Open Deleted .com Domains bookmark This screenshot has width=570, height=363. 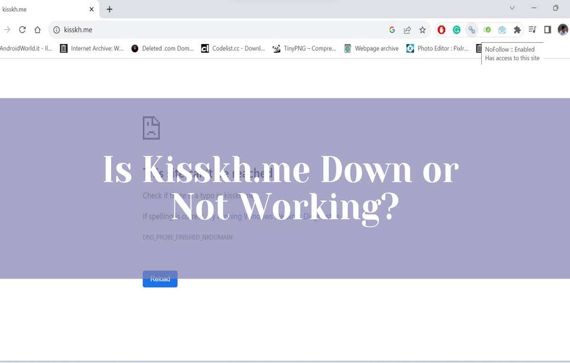[x=162, y=48]
